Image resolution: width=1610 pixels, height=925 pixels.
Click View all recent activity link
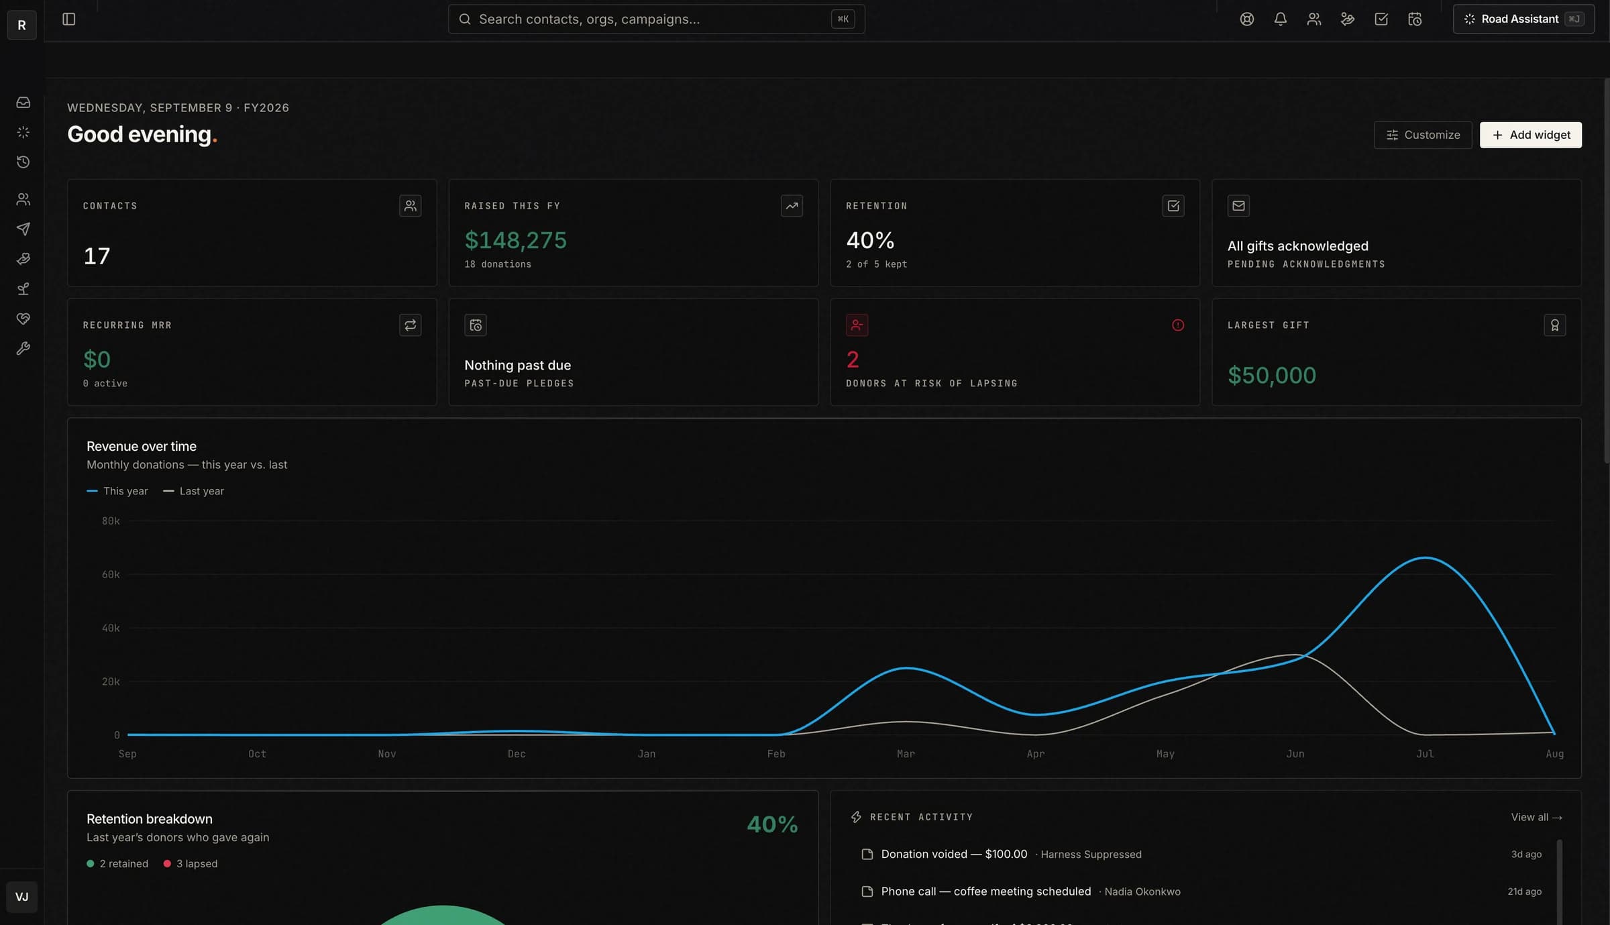click(x=1536, y=817)
